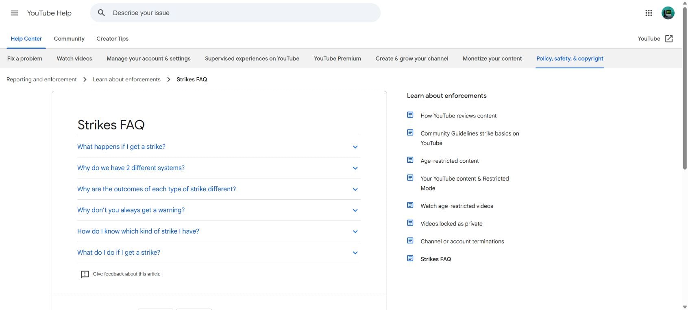
Task: Select YouTube Premium category
Action: [337, 59]
